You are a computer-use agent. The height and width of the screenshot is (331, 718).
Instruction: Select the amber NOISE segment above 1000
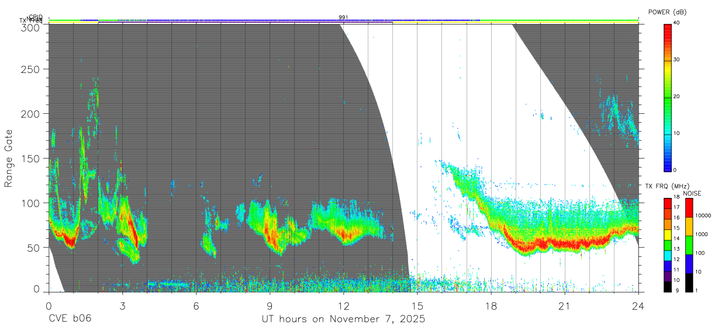689,227
